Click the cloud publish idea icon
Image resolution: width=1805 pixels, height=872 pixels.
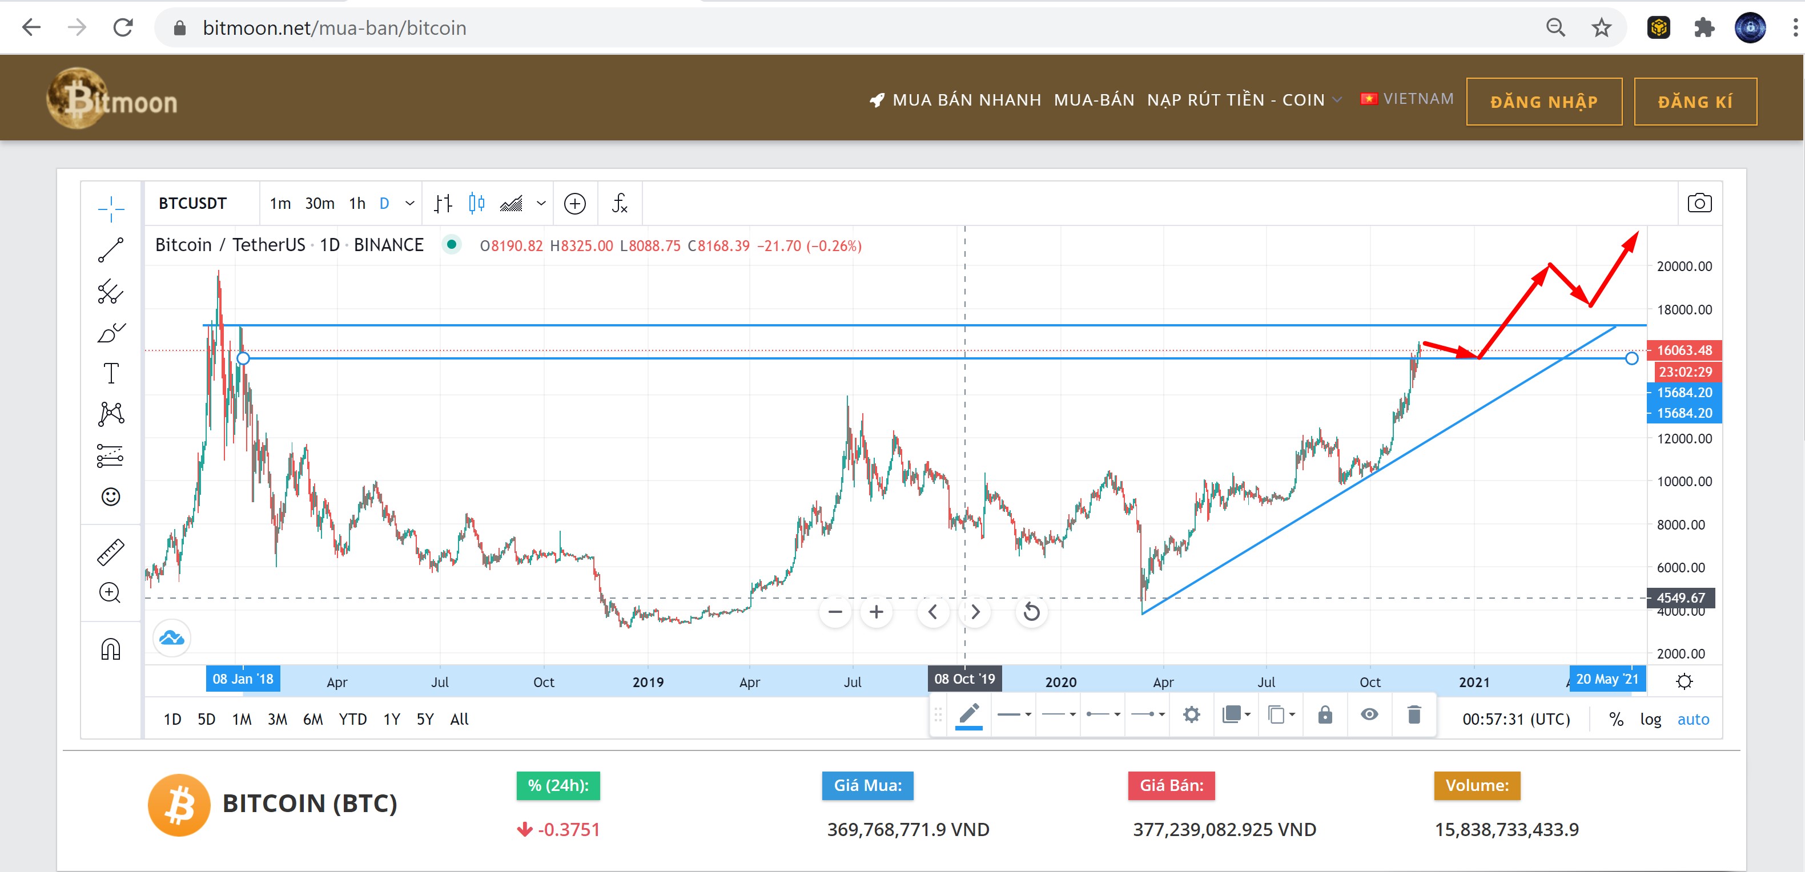(172, 638)
